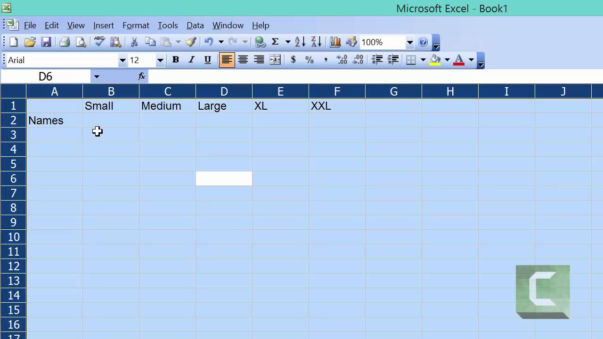
Task: Select the Format Painter brush
Action: click(x=191, y=42)
